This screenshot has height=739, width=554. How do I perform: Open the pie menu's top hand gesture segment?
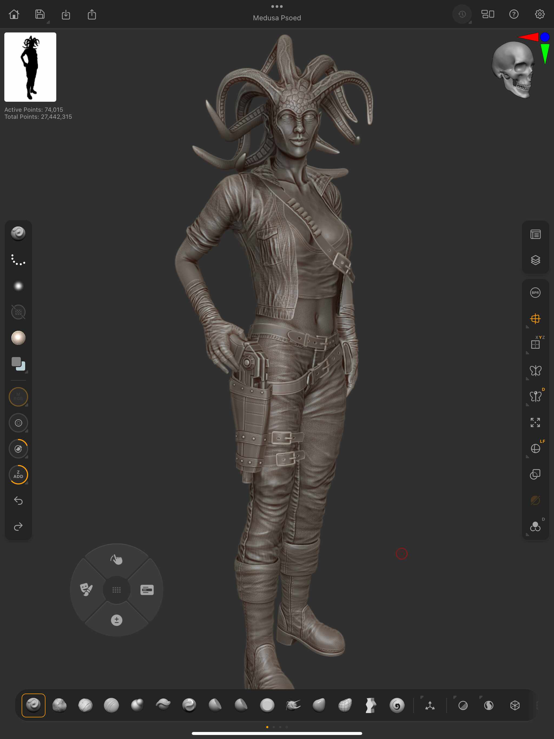[x=116, y=559]
